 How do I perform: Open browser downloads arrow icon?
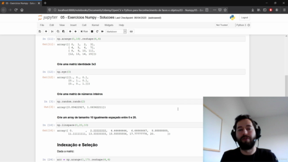[x=253, y=10]
